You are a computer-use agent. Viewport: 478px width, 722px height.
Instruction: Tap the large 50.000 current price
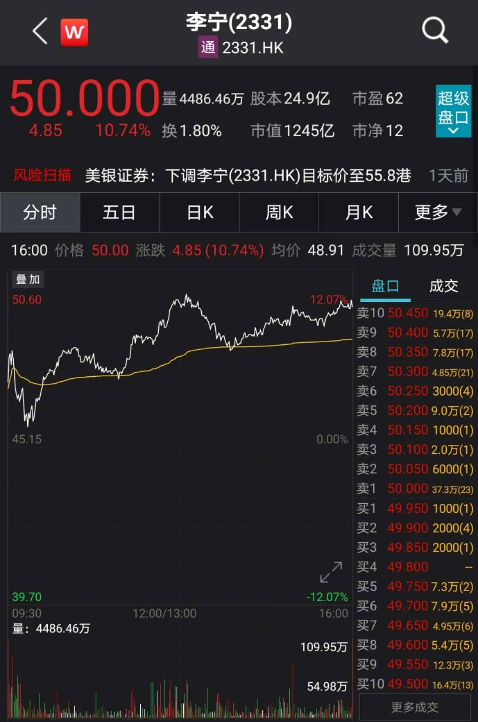(84, 98)
